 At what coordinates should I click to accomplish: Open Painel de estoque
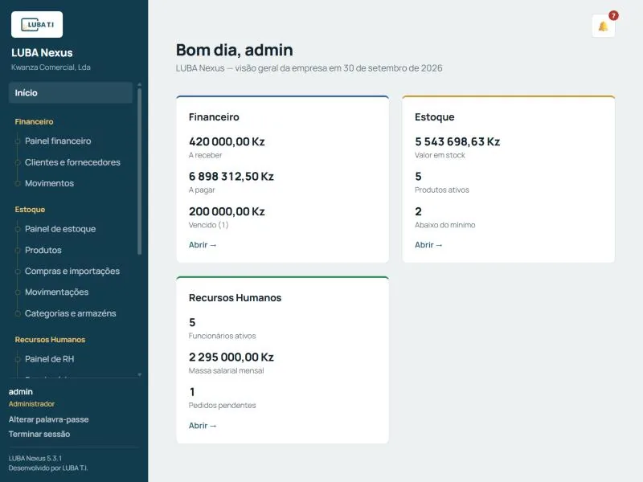(60, 229)
